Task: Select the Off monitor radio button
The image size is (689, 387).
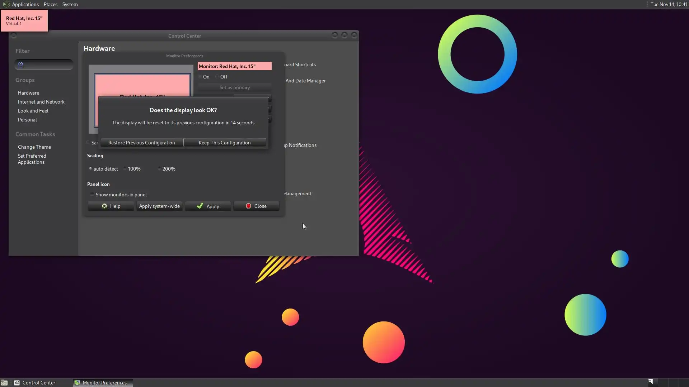Action: coord(217,77)
